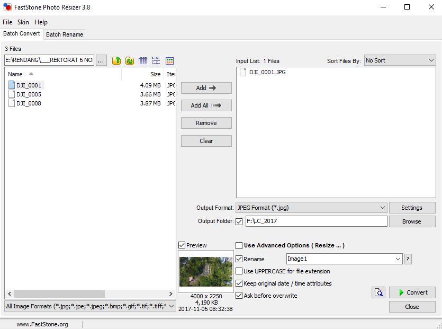Expand the Rename template dropdown

(398, 259)
